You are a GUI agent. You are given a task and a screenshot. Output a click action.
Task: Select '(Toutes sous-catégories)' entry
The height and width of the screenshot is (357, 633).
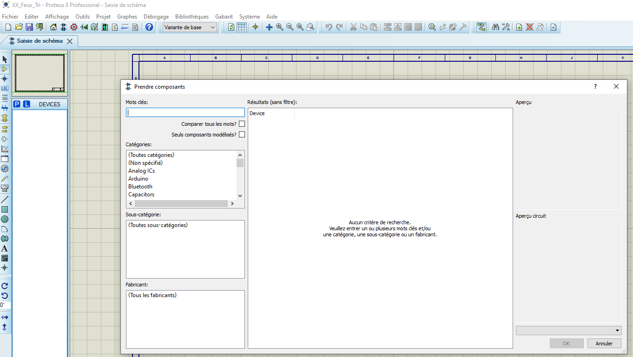tap(158, 225)
